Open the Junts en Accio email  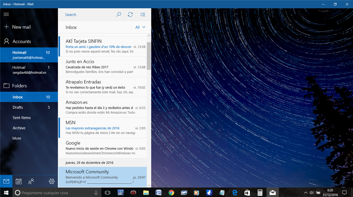103,67
